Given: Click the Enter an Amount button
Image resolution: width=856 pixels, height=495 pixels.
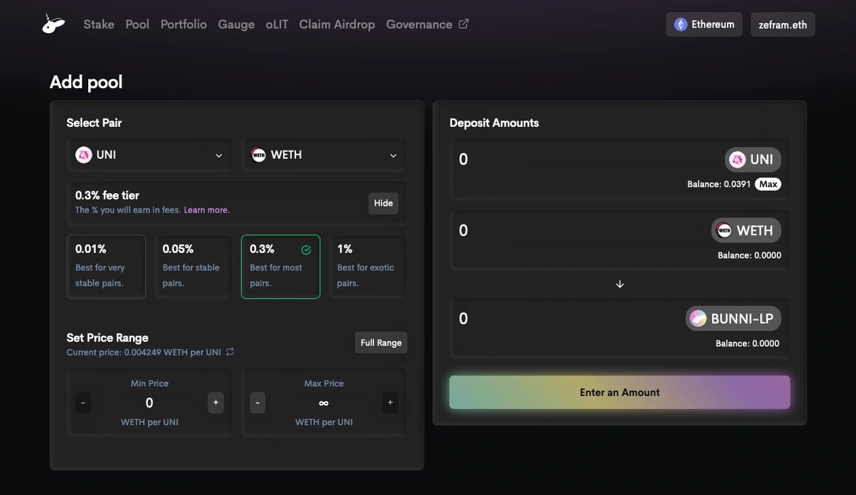Looking at the screenshot, I should 620,392.
